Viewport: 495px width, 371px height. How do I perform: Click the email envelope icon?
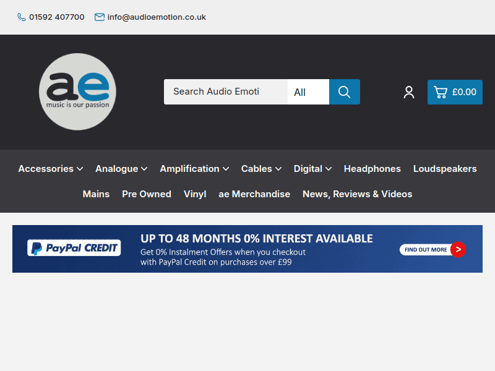[100, 17]
